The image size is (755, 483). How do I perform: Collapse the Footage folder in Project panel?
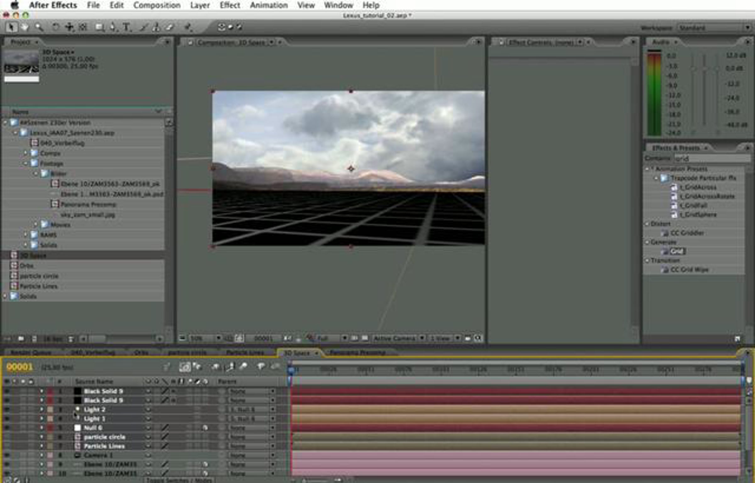[25, 164]
